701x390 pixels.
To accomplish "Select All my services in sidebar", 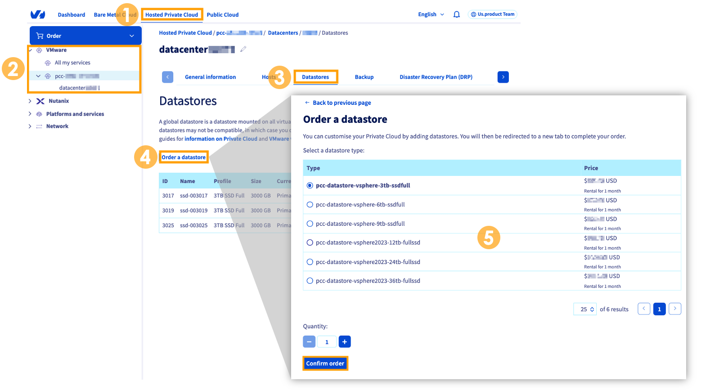I will (72, 63).
